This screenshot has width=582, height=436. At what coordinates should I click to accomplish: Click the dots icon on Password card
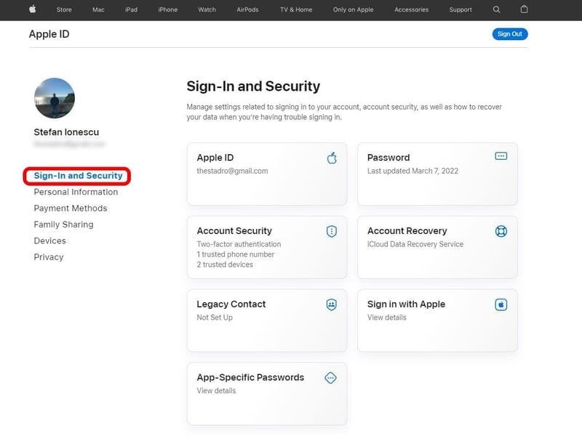click(501, 156)
